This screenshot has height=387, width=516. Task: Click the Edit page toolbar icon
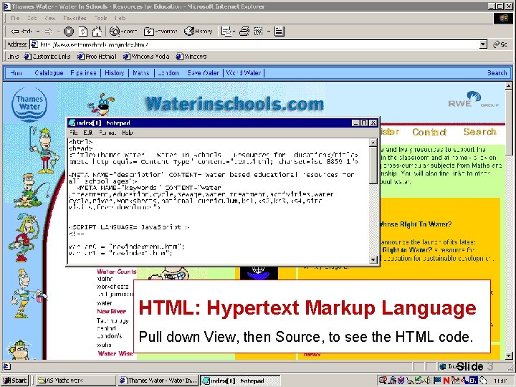(x=259, y=32)
